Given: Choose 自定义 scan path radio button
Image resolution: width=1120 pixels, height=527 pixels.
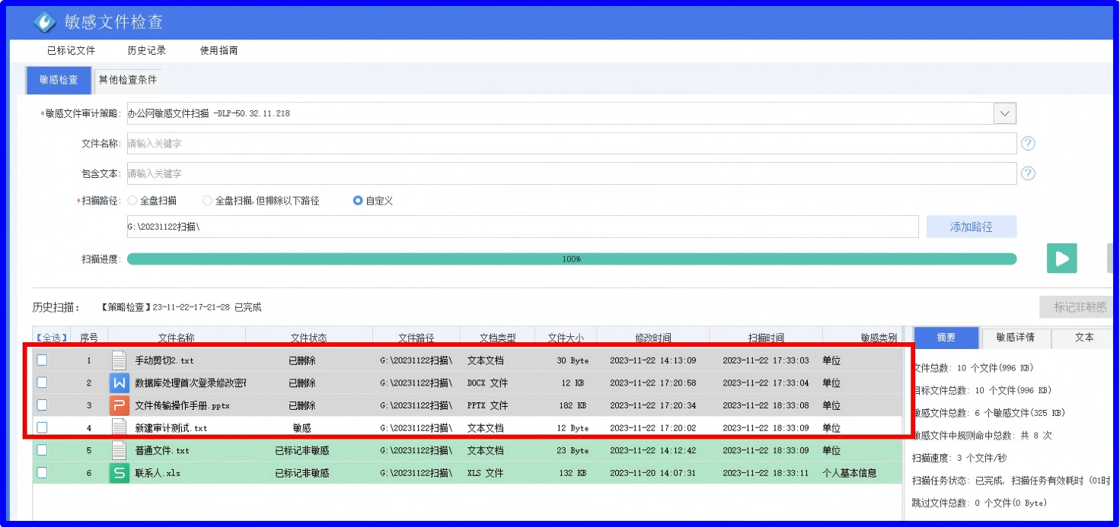Looking at the screenshot, I should [x=358, y=201].
